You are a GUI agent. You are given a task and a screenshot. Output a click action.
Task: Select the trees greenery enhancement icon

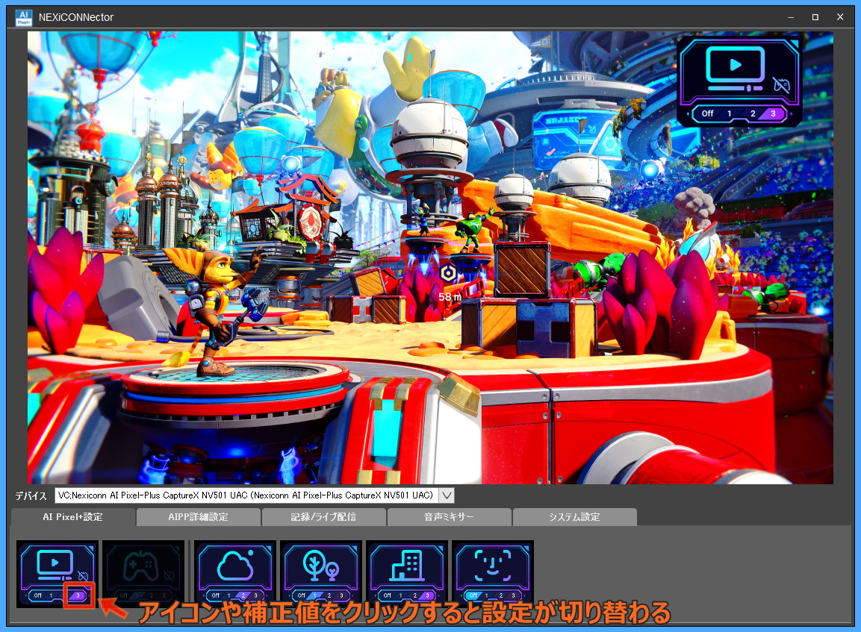tap(320, 566)
